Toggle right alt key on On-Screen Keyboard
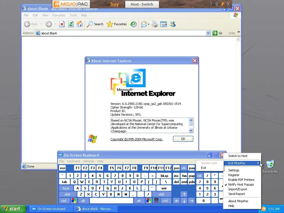Screen dimensions: 284x213 pyautogui.click(x=139, y=201)
